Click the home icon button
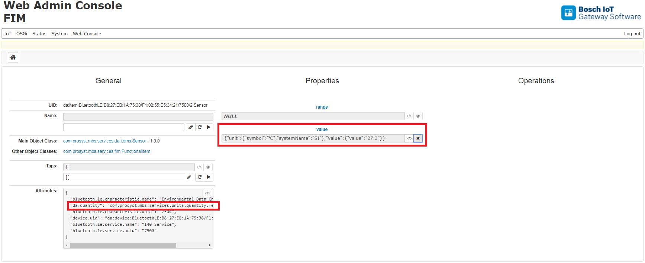 (x=13, y=57)
